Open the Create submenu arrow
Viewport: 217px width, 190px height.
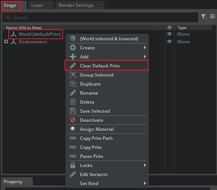[x=145, y=47]
